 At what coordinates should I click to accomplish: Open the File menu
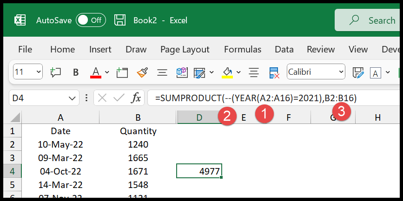[25, 49]
